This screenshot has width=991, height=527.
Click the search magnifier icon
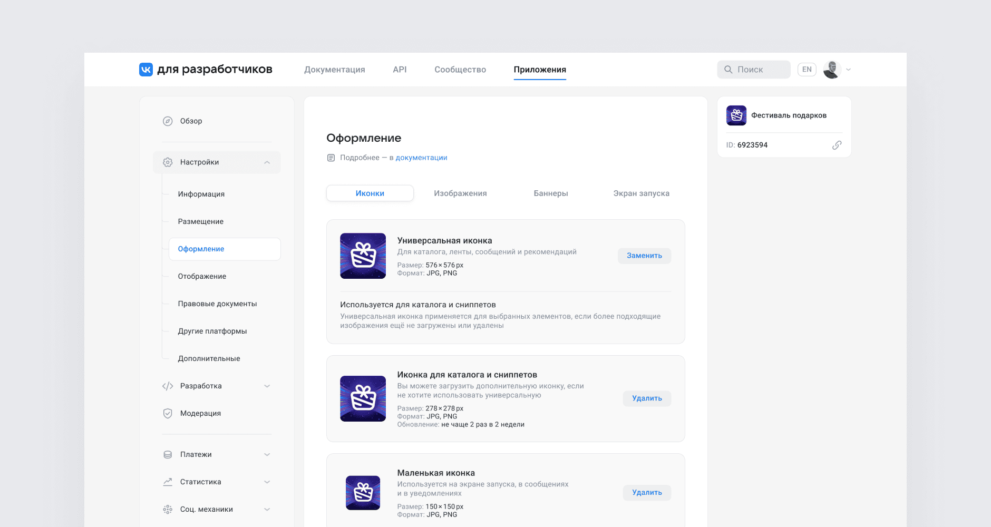pyautogui.click(x=728, y=70)
